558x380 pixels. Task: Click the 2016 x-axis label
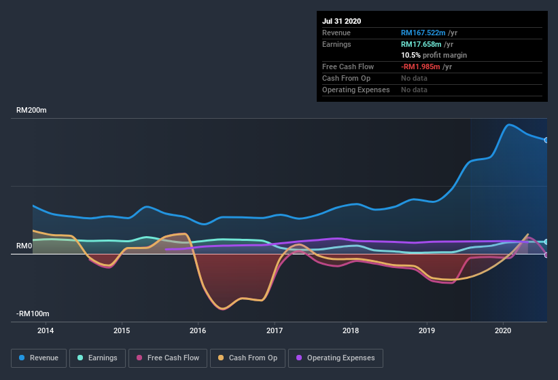click(x=198, y=330)
